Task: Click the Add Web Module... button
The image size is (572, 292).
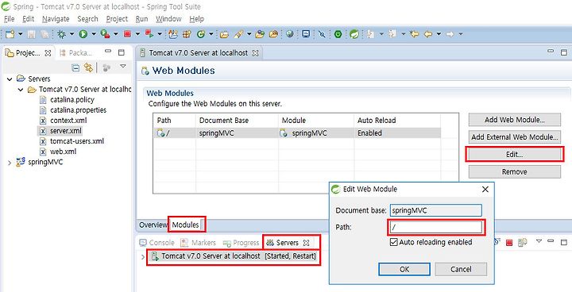Action: click(x=514, y=120)
